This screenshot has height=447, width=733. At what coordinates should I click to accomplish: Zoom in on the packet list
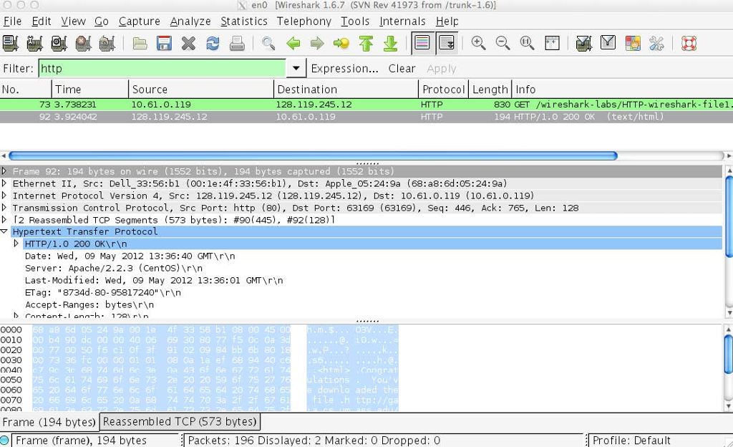pos(478,43)
